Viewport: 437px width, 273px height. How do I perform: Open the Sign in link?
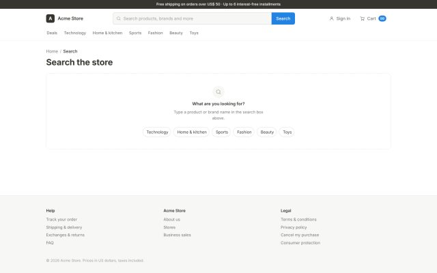click(x=340, y=18)
